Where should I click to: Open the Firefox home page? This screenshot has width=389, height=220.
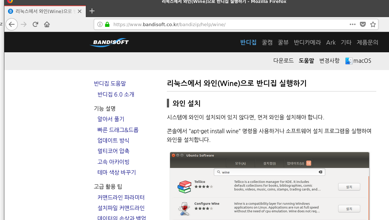click(x=47, y=24)
